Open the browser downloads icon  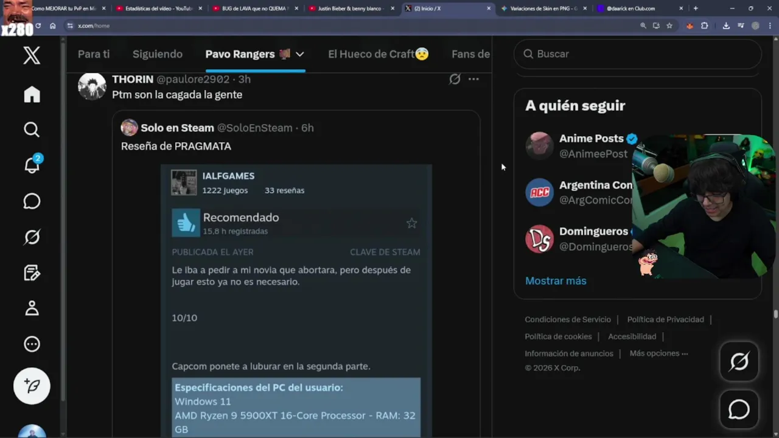click(x=726, y=26)
